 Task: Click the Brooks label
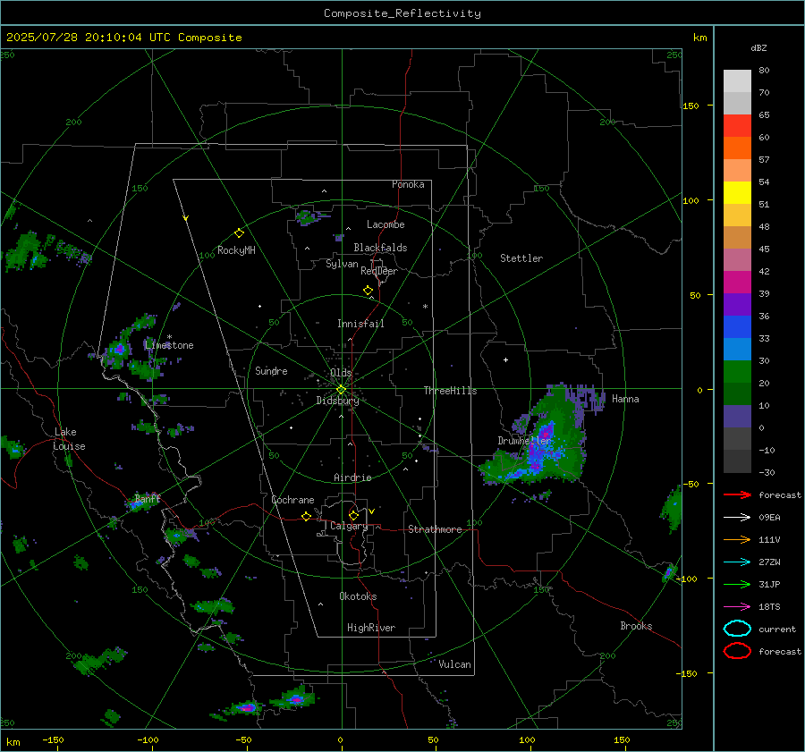tap(636, 626)
